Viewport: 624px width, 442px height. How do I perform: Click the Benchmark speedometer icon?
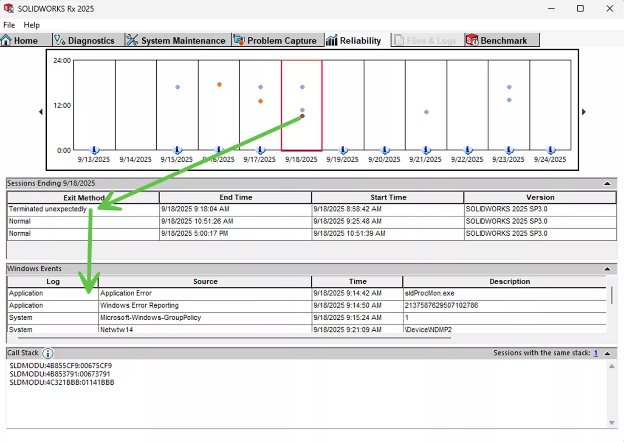(472, 39)
